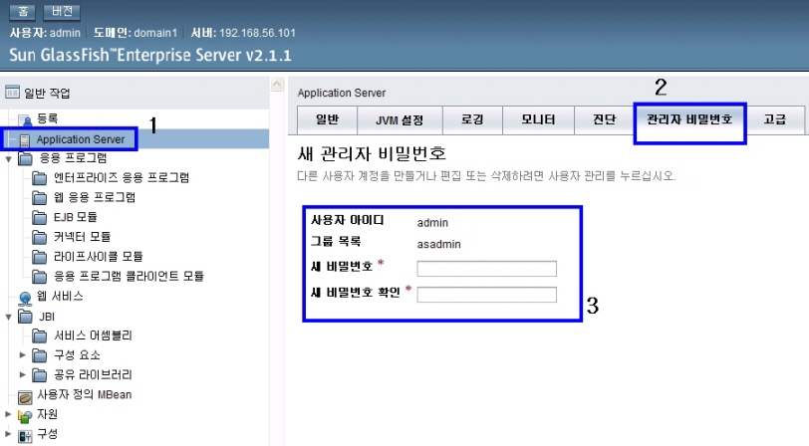Open 라이프사이클 모듈 tree item
809x446 pixels.
coord(98,256)
